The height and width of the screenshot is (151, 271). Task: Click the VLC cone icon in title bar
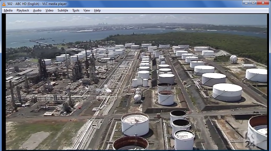[x=4, y=4]
